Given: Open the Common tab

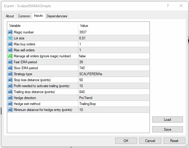Looking at the screenshot, I should click(24, 16).
